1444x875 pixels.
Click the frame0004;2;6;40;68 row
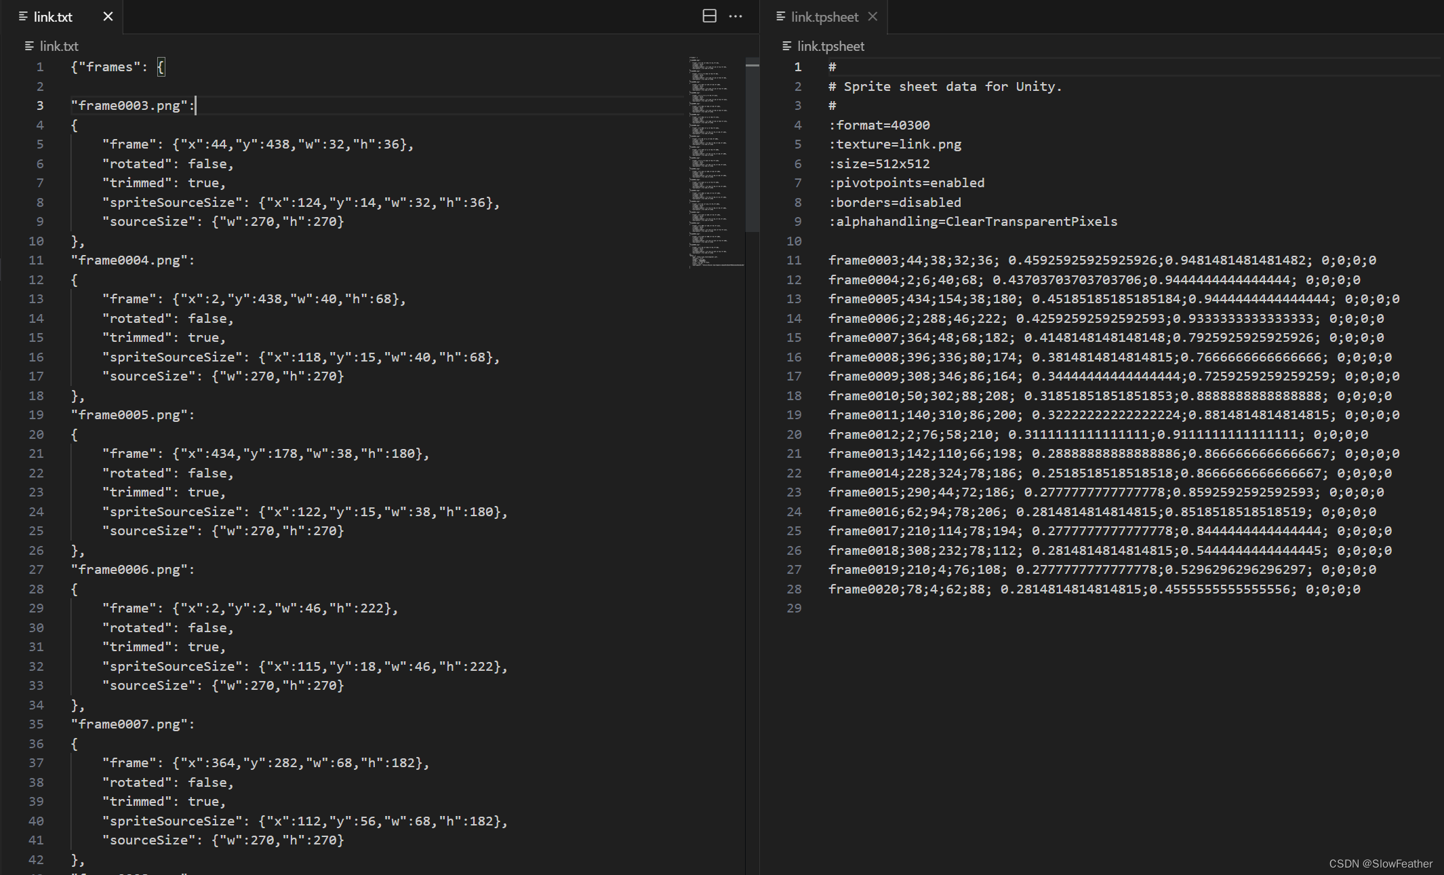(1094, 279)
